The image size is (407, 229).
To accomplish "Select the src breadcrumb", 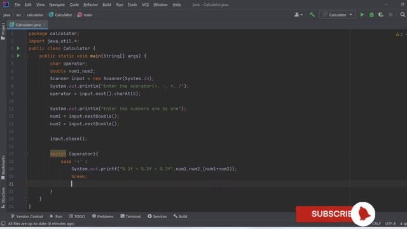I will pos(18,15).
